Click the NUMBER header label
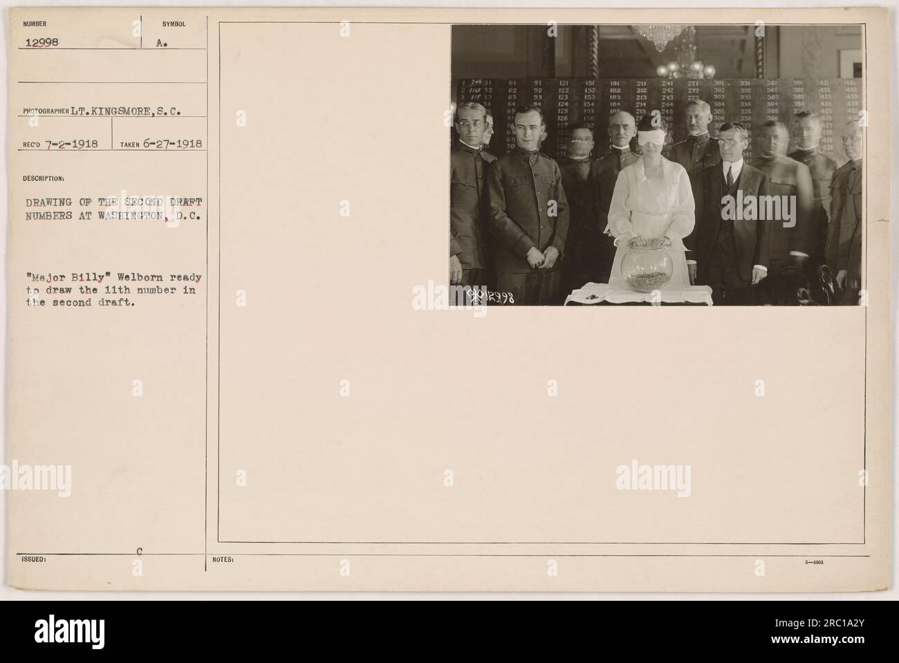 pyautogui.click(x=34, y=23)
